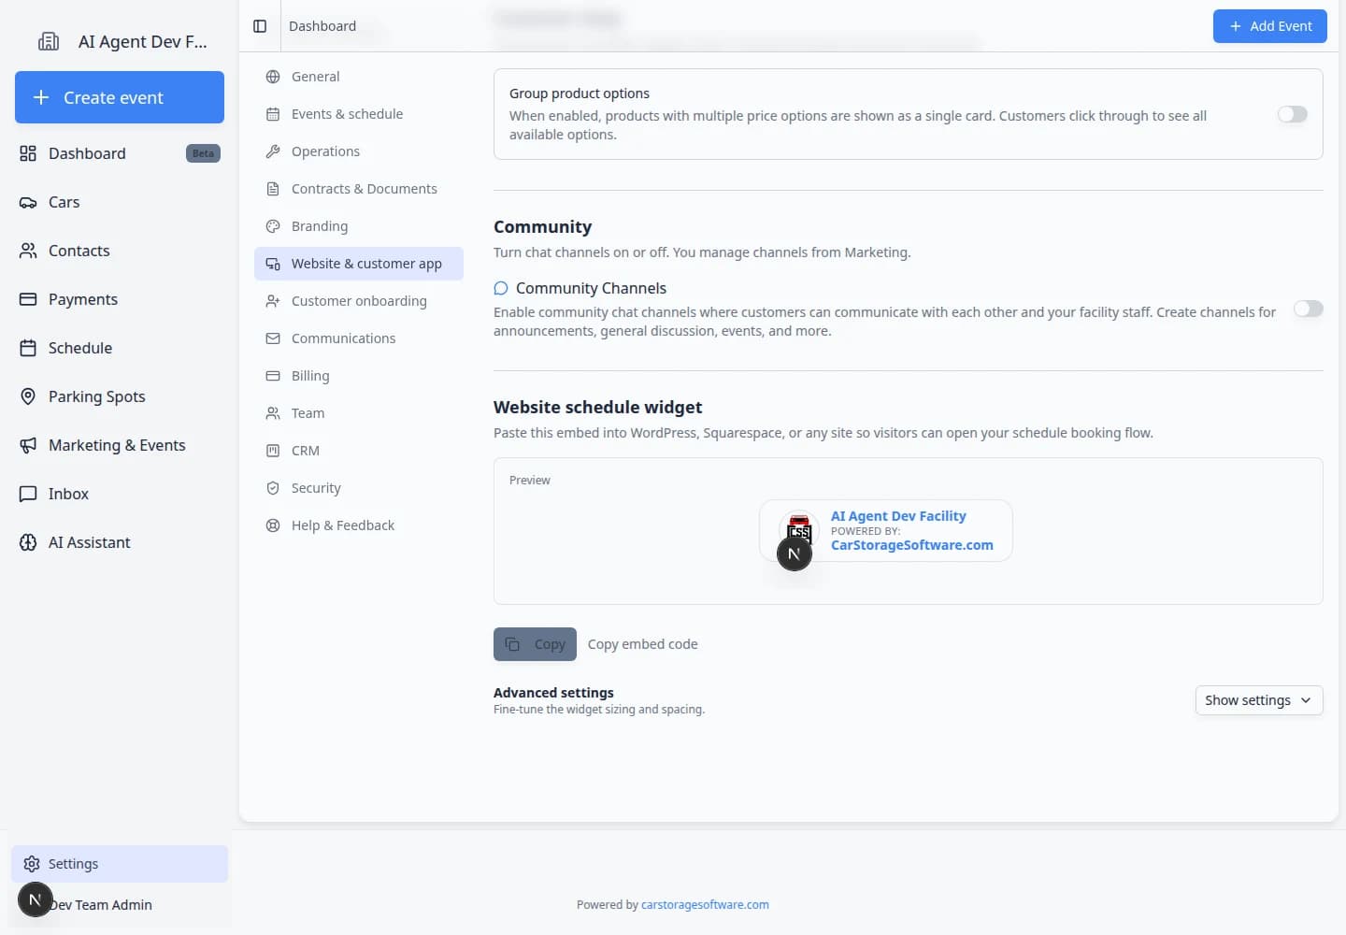Go to Cars page

pos(120,202)
